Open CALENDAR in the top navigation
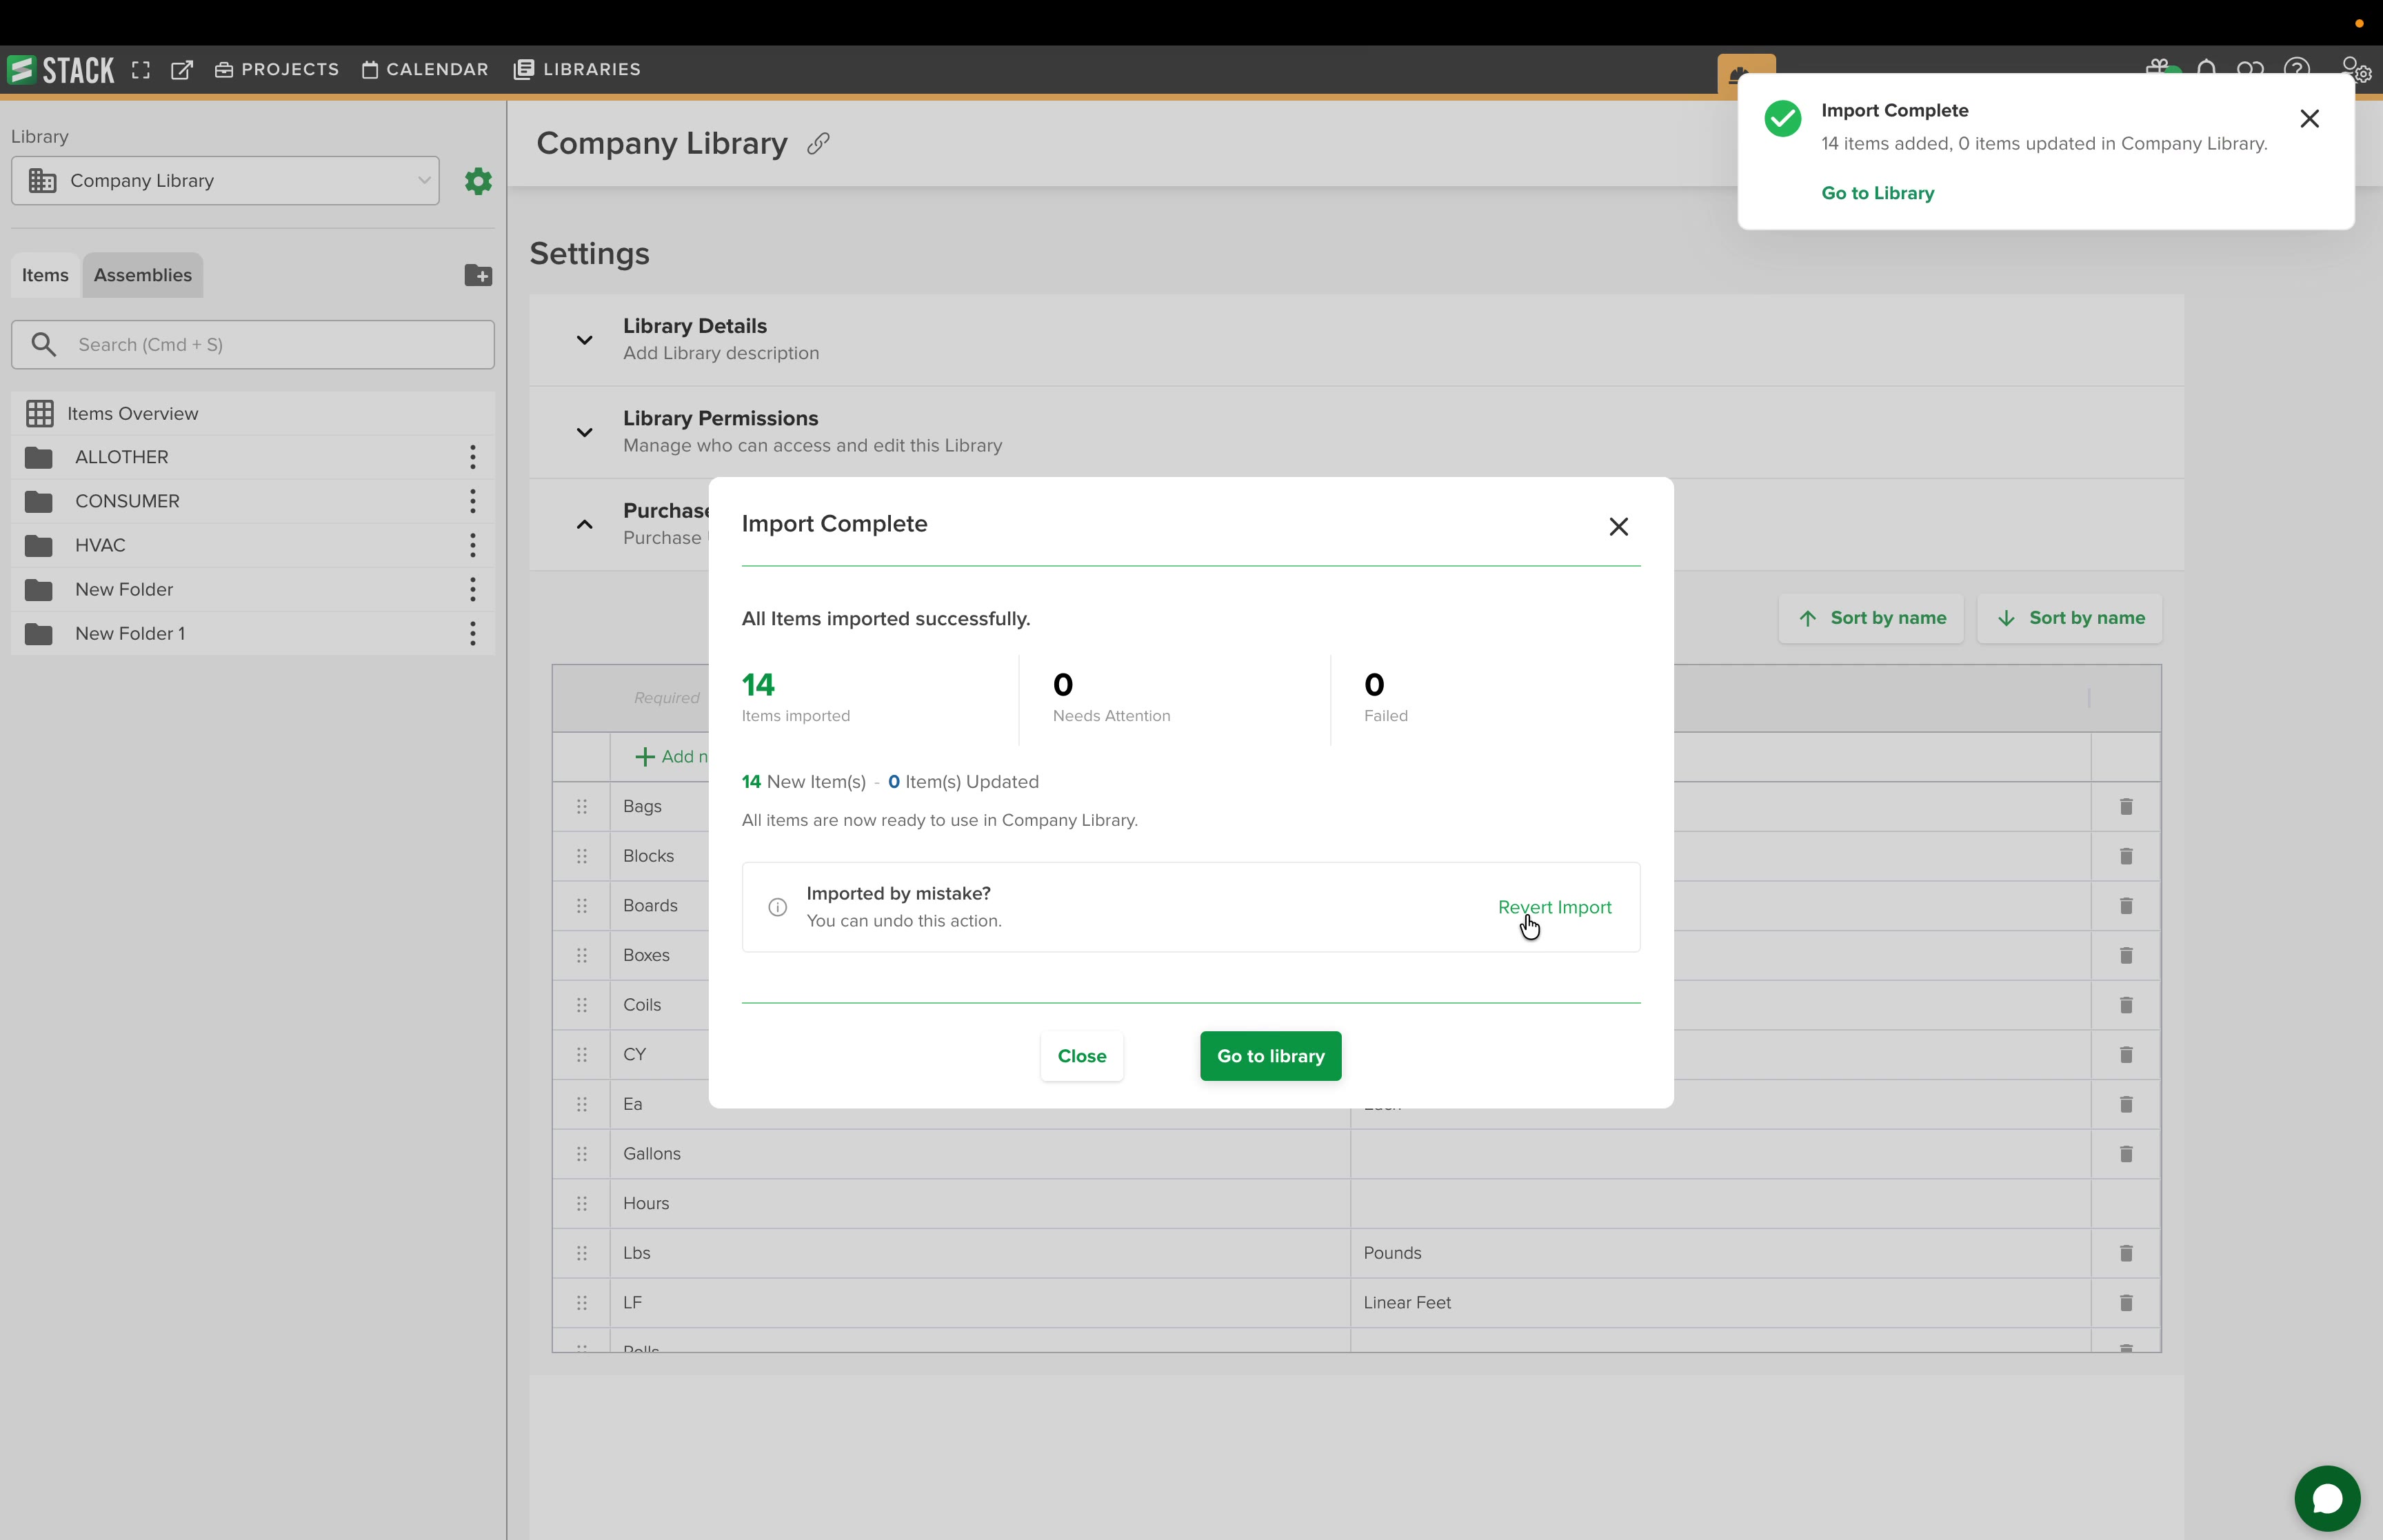The width and height of the screenshot is (2383, 1540). click(425, 70)
